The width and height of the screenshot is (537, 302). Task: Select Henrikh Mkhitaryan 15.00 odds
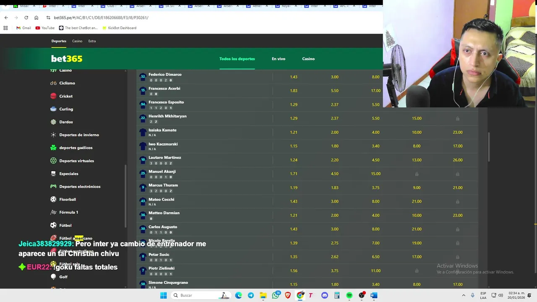click(417, 118)
